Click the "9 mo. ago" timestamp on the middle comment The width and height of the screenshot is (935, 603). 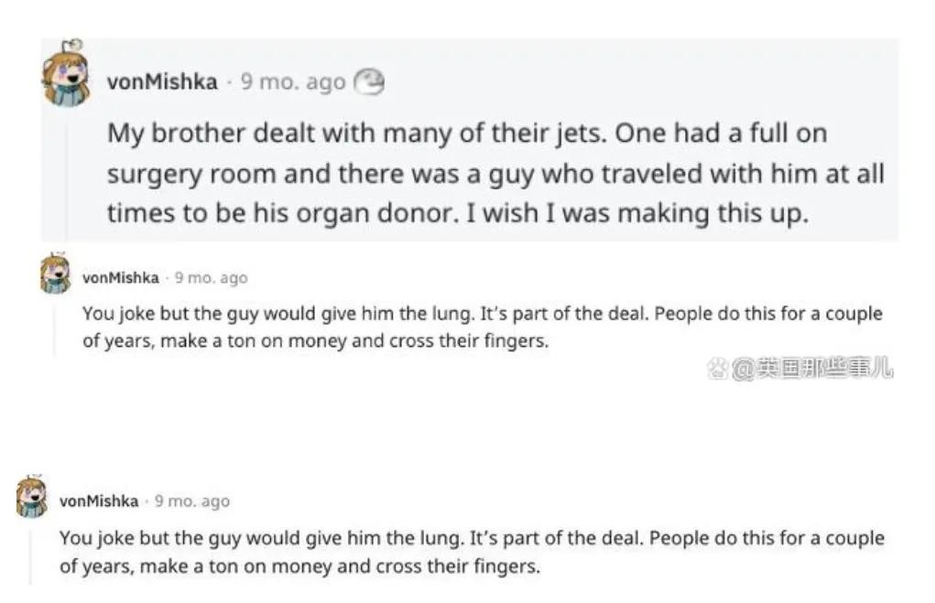pyautogui.click(x=211, y=278)
